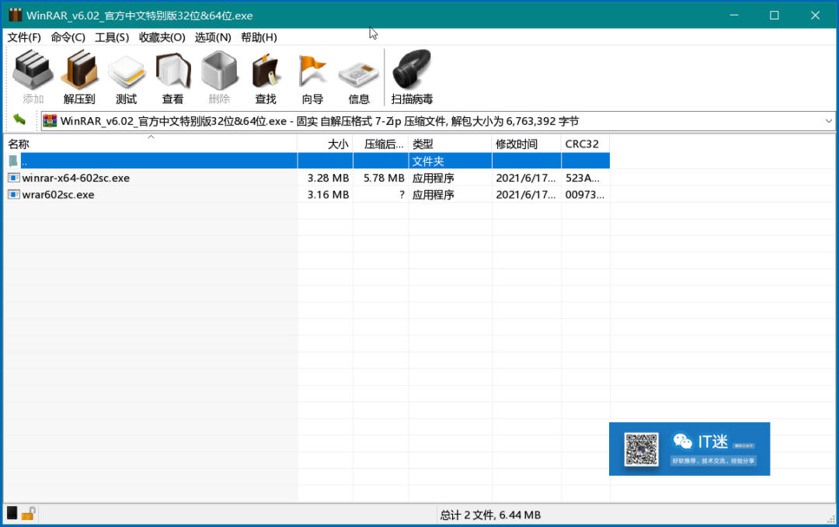Click the winrar-x64-602sc.exe file icon
839x527 pixels.
pyautogui.click(x=14, y=178)
